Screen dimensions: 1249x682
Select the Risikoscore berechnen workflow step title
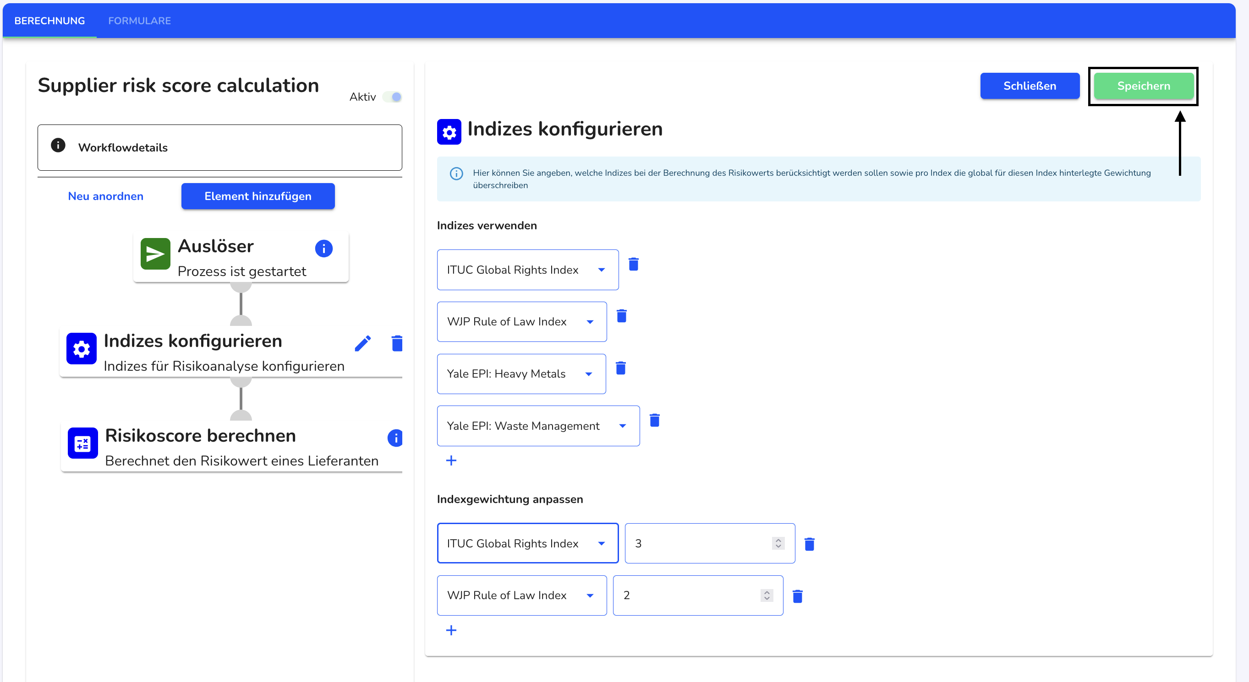pyautogui.click(x=200, y=435)
